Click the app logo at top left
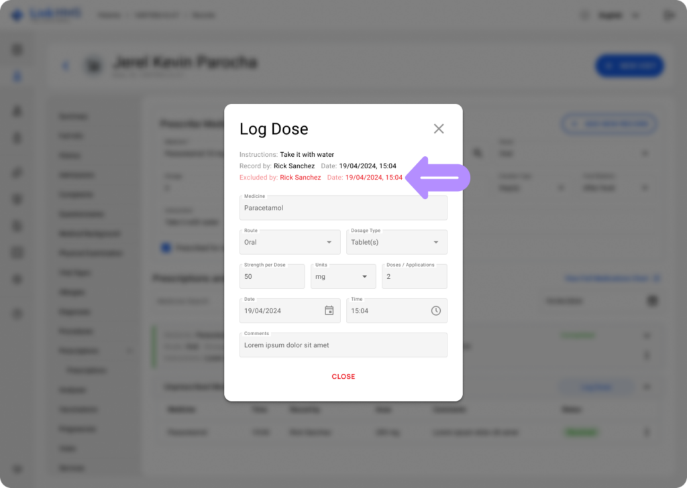The height and width of the screenshot is (488, 687). tap(17, 15)
